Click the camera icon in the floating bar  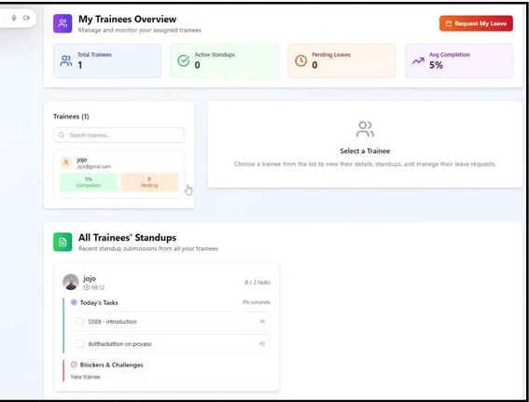(26, 18)
